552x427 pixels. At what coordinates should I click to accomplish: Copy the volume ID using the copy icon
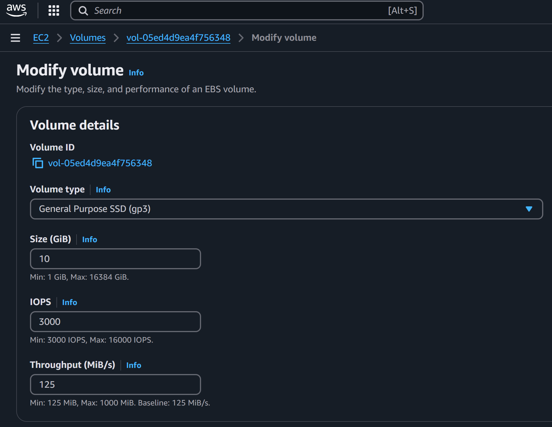pos(38,163)
